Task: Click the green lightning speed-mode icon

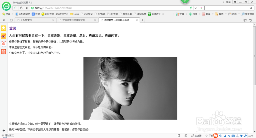Action: [191, 8]
